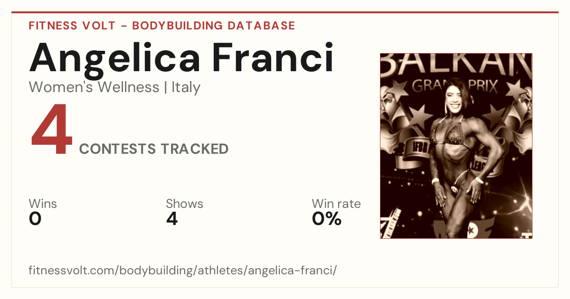Click the Shows stat label
Screen dimensions: 570x299
[x=184, y=204]
